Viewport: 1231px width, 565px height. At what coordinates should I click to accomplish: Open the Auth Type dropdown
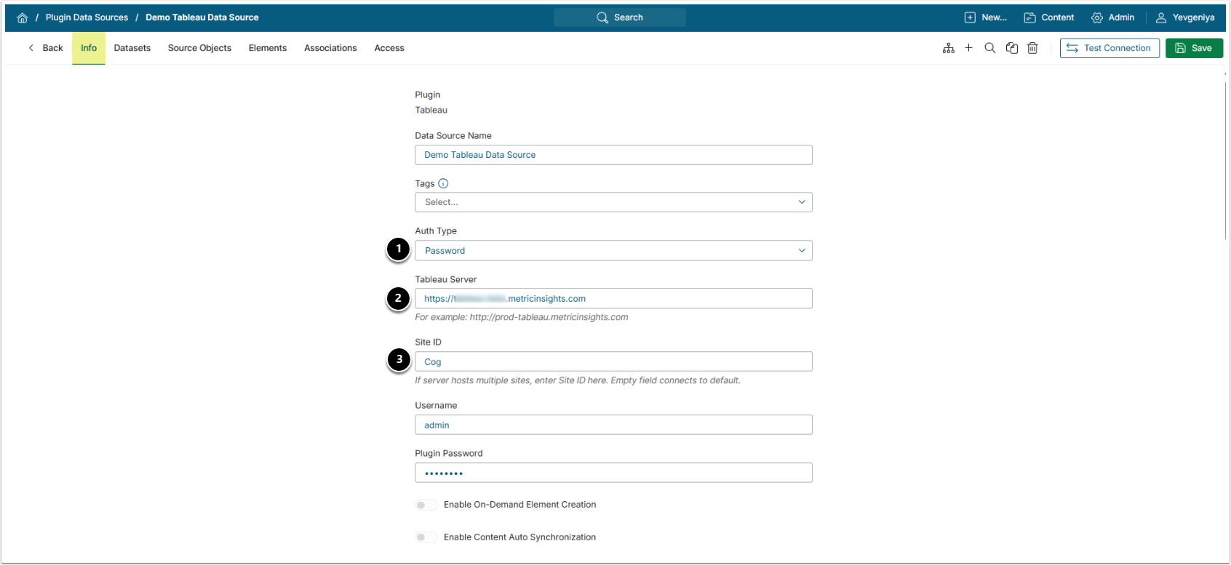(x=613, y=251)
